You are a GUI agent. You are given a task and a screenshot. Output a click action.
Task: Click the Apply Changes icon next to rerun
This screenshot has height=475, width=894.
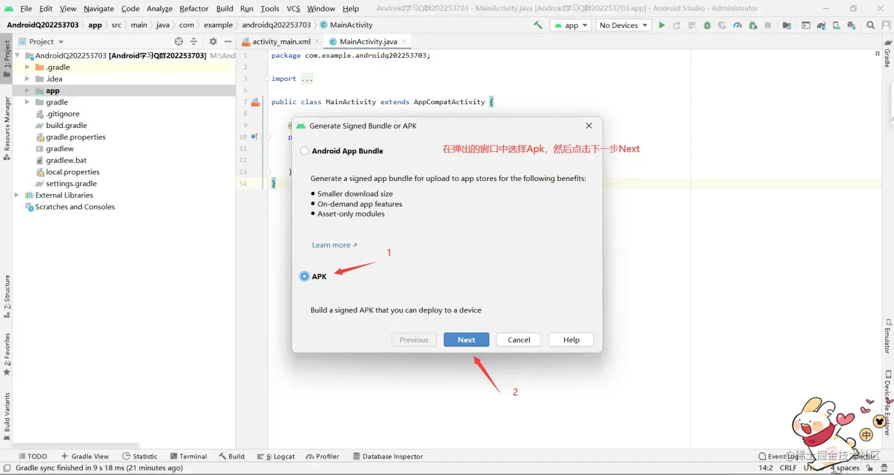point(692,25)
